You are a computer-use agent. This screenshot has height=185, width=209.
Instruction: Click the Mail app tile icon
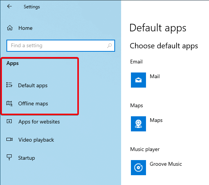pos(138,80)
